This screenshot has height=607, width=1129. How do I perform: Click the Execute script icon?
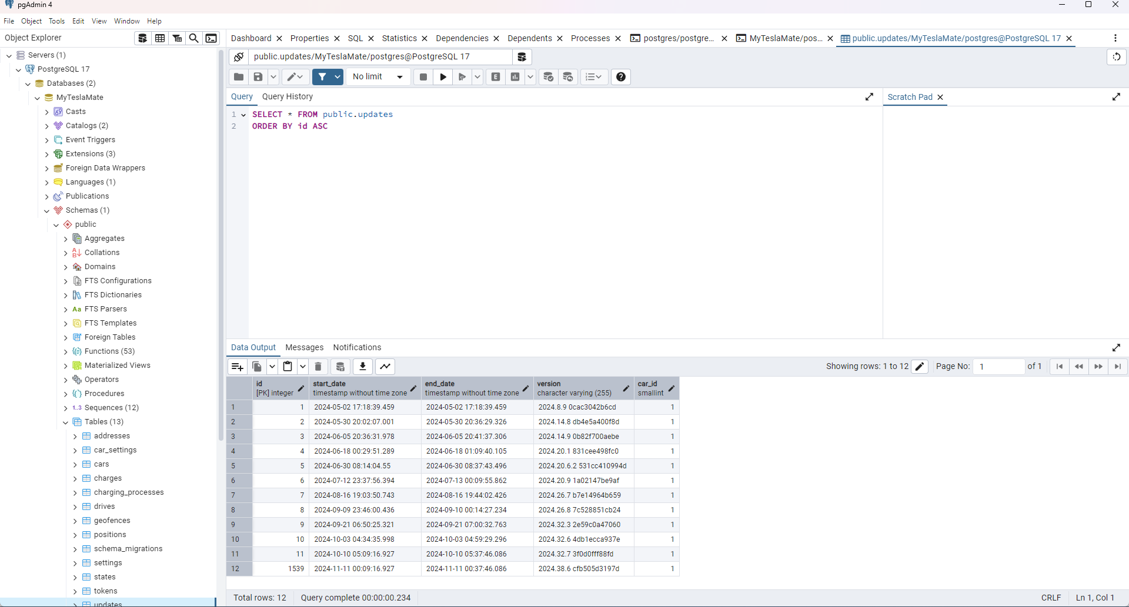point(462,77)
